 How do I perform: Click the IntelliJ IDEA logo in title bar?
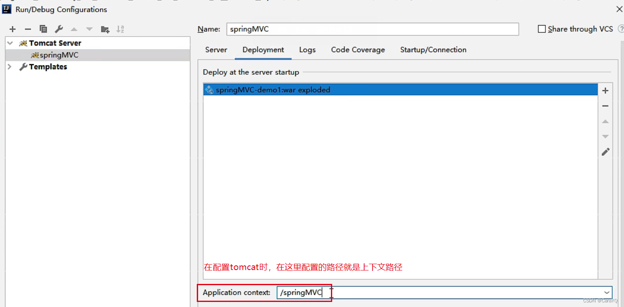(x=7, y=9)
